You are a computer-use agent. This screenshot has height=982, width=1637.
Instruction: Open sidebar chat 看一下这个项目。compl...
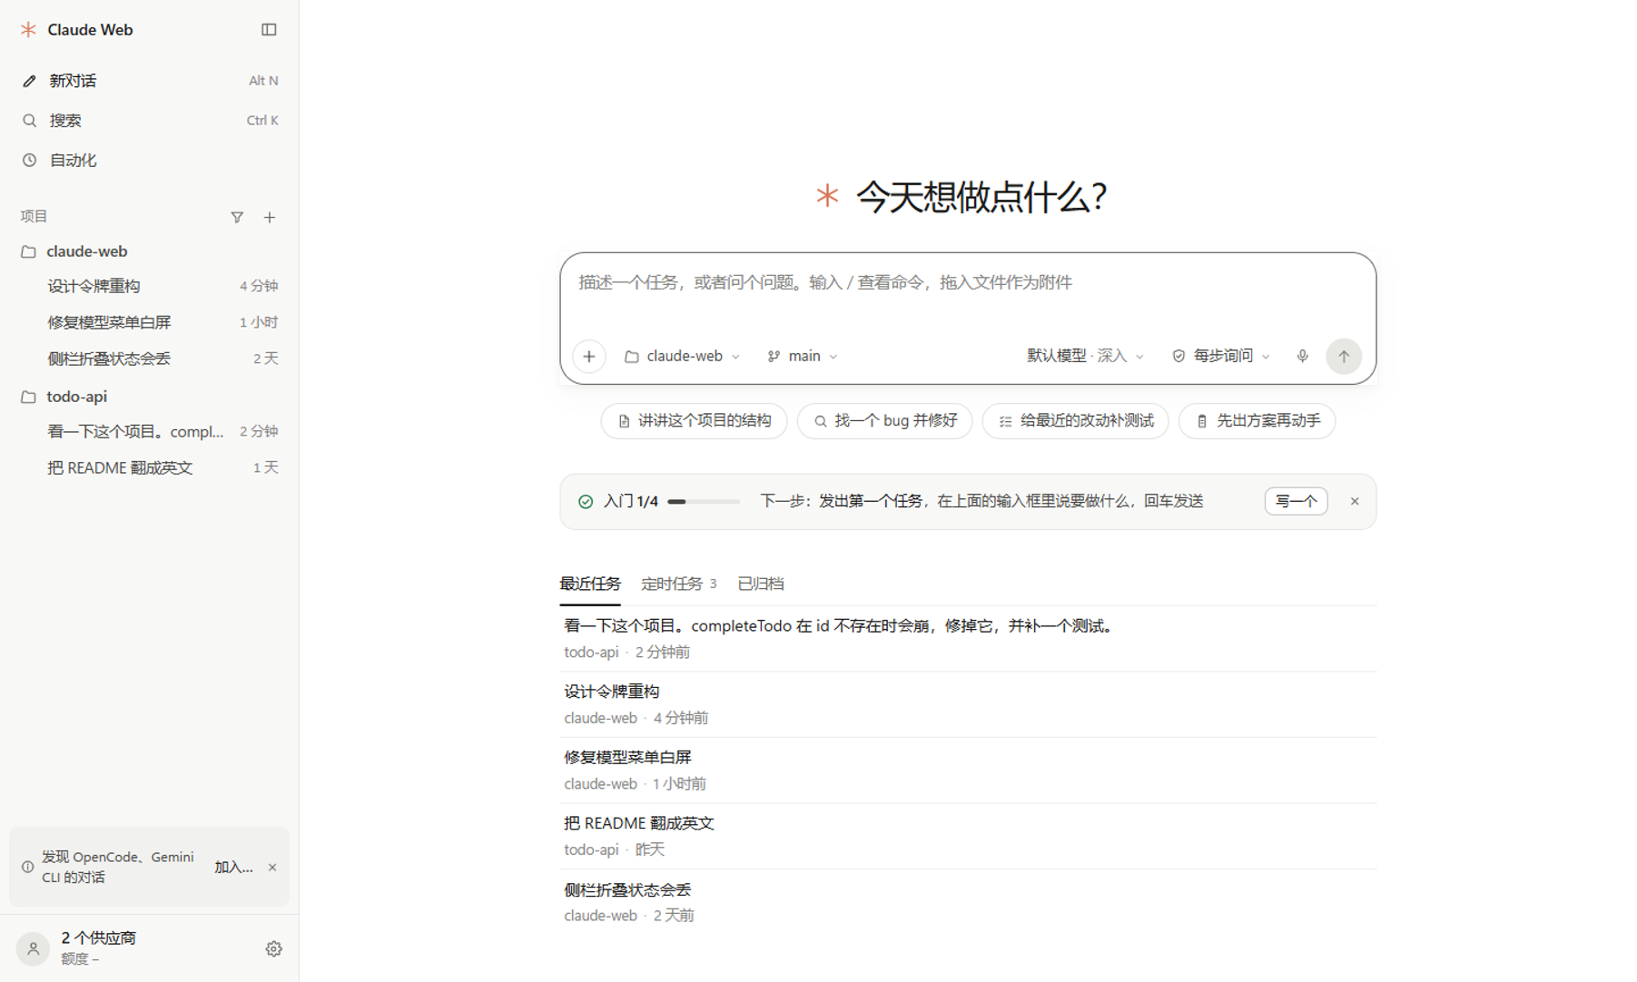click(149, 431)
